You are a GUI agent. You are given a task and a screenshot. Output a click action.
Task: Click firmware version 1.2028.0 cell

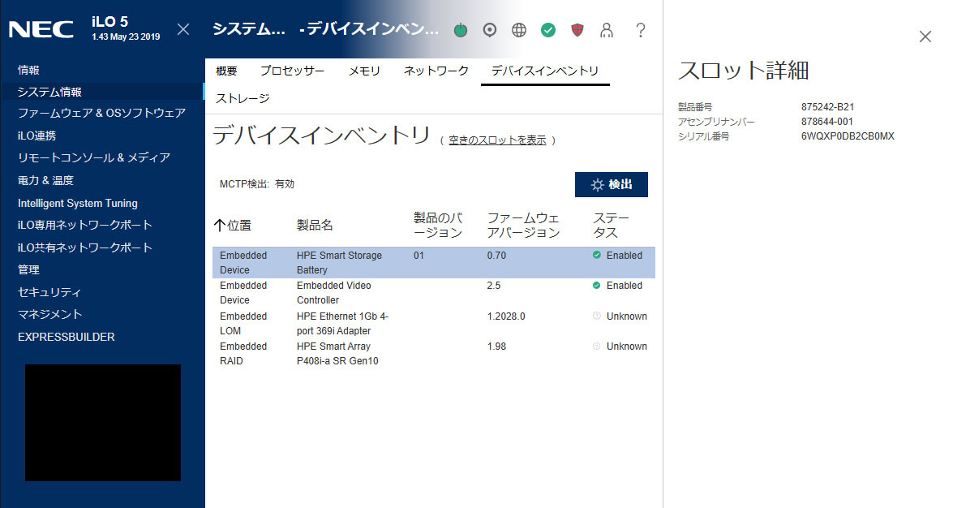506,316
